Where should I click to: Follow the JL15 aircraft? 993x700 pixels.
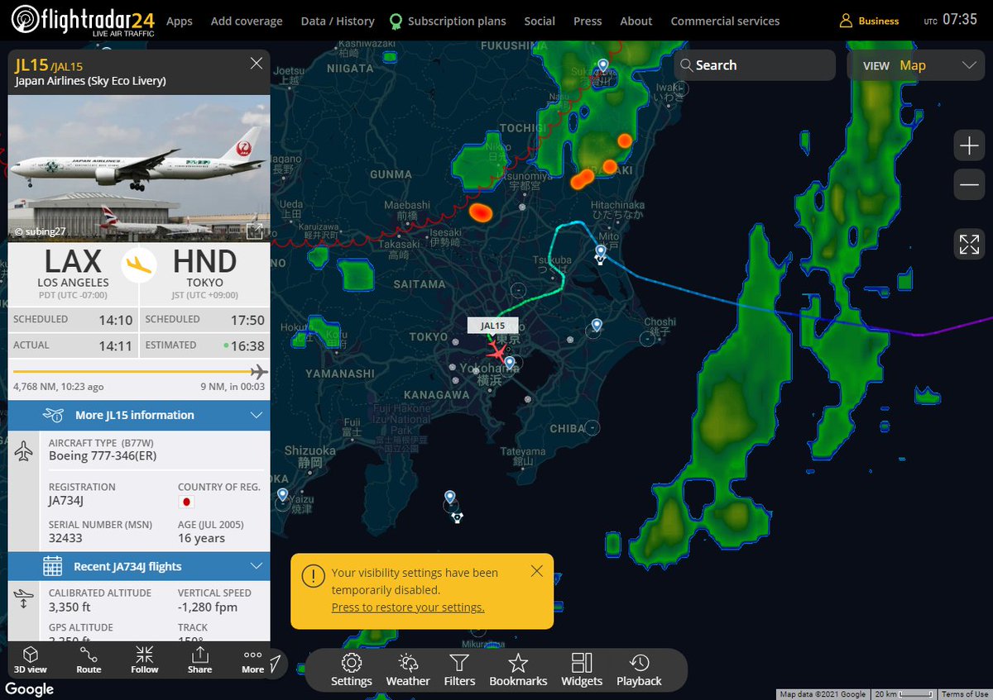point(144,660)
